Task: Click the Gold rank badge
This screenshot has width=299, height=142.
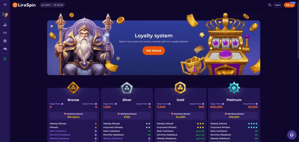Action: click(x=180, y=88)
